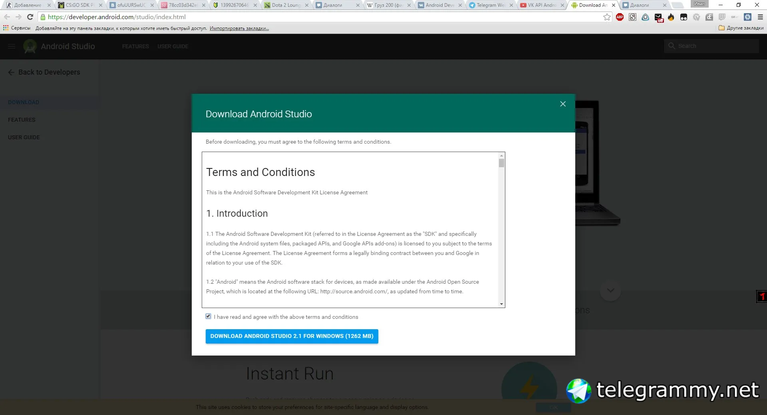Switch to the CS:GO SDK tab
The width and height of the screenshot is (767, 415).
click(80, 5)
